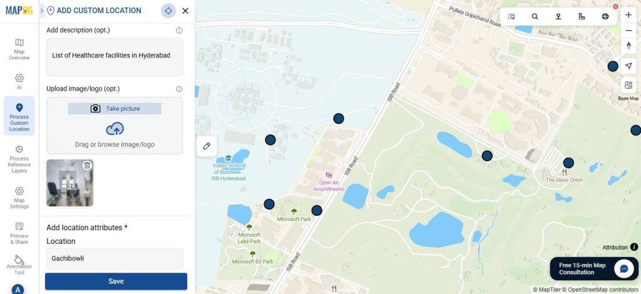Open the Base Map selector

[628, 85]
